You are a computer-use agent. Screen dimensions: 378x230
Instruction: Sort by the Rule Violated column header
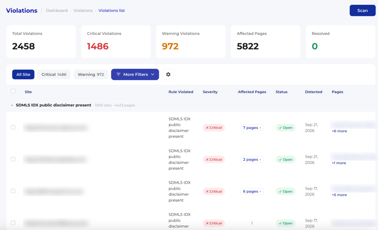(x=181, y=92)
